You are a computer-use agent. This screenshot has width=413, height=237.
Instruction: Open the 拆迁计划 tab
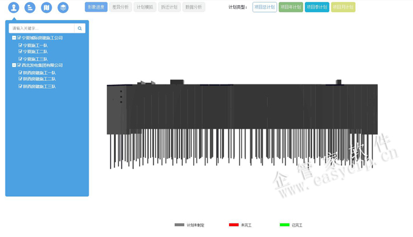(169, 7)
